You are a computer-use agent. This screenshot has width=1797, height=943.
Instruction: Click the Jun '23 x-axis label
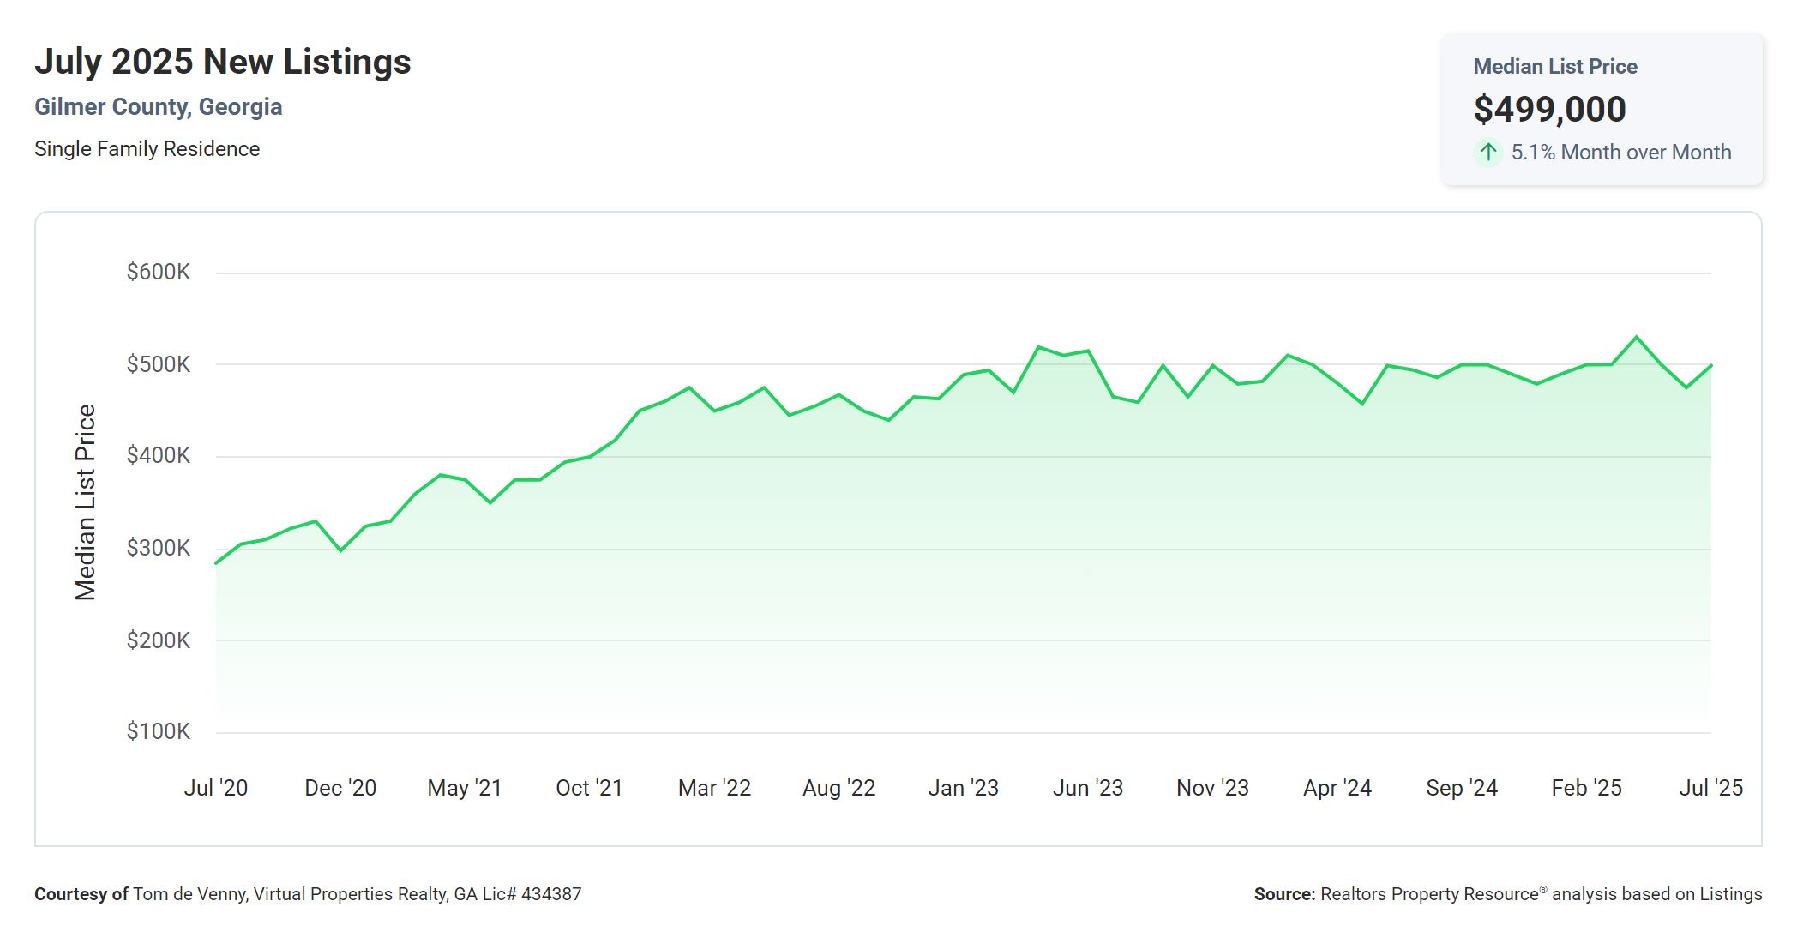coord(1088,788)
